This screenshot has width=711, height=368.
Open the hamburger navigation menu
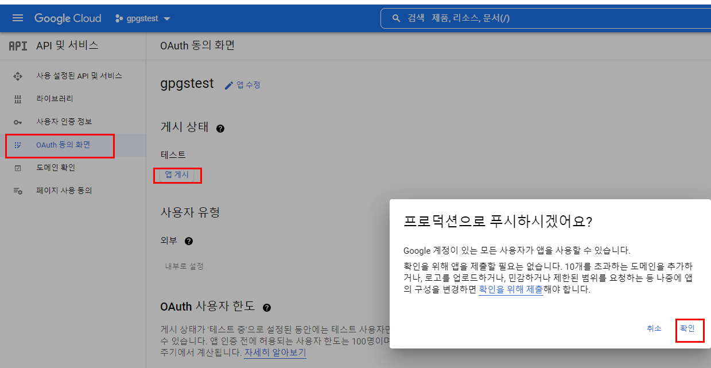coord(18,18)
